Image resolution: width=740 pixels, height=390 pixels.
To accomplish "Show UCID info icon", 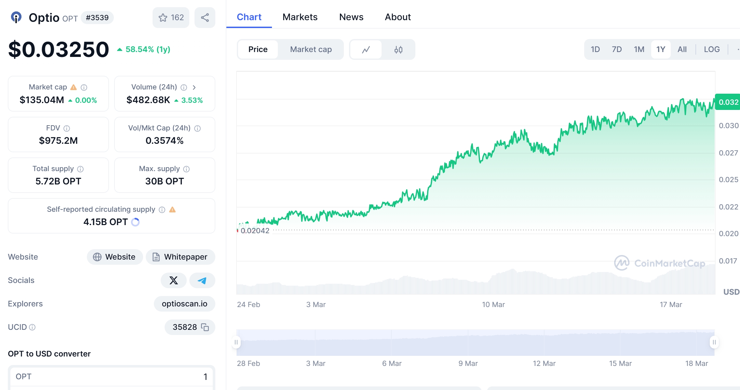I will (32, 327).
